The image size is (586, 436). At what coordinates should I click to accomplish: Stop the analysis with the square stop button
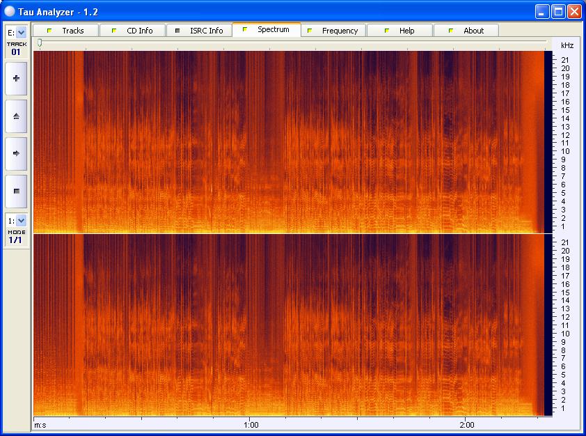point(16,191)
